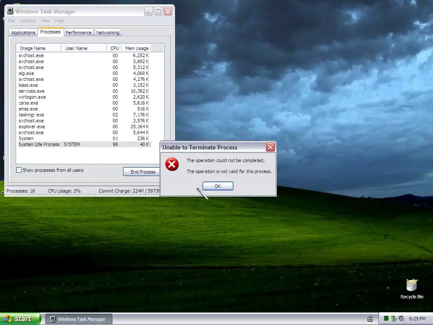Screen dimensions: 433x325
Task: Select svchost.exe using 5,312 K memory
Action: [x=84, y=67]
